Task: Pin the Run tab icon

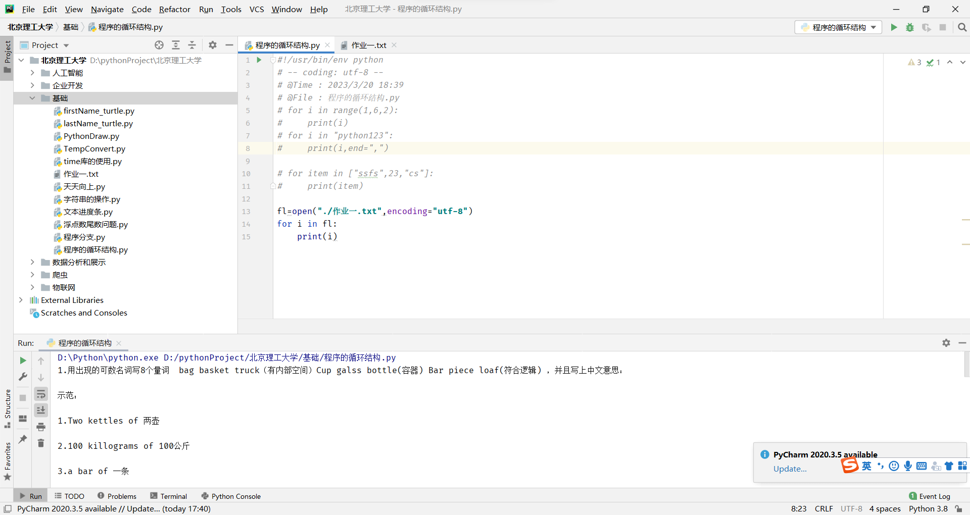Action: pyautogui.click(x=23, y=439)
